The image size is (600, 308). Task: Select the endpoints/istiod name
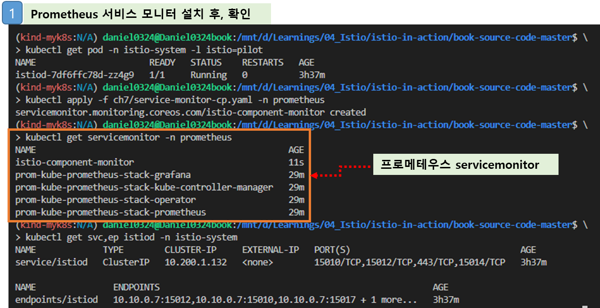pyautogui.click(x=57, y=300)
